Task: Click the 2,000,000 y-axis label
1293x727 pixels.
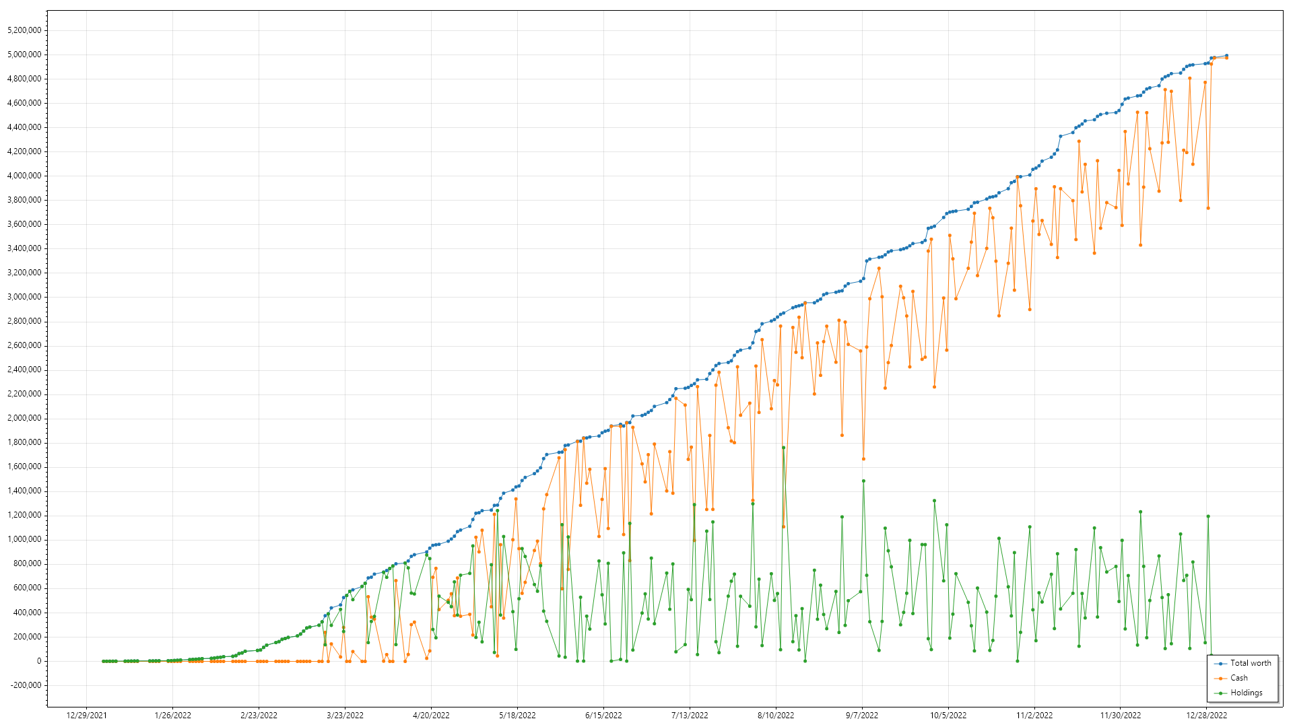Action: click(x=24, y=418)
